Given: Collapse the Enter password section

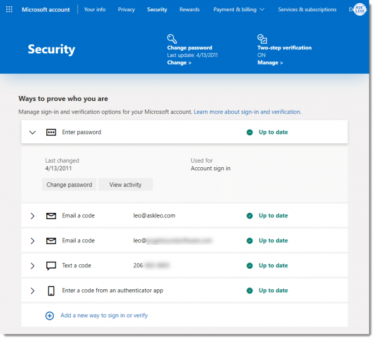Looking at the screenshot, I should pyautogui.click(x=32, y=132).
